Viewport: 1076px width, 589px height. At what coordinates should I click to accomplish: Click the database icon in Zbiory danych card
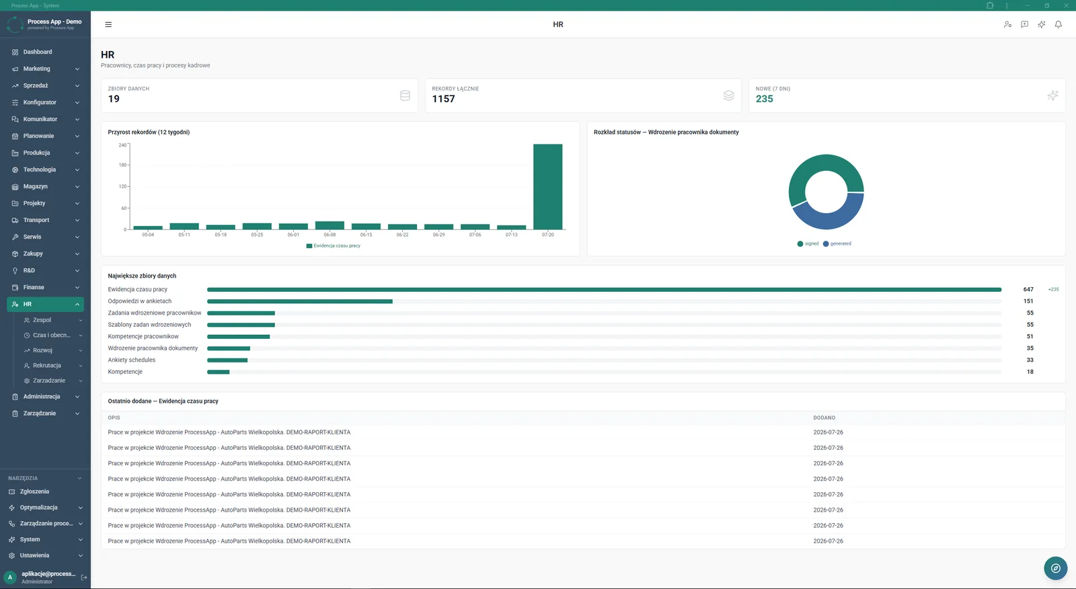pyautogui.click(x=405, y=95)
